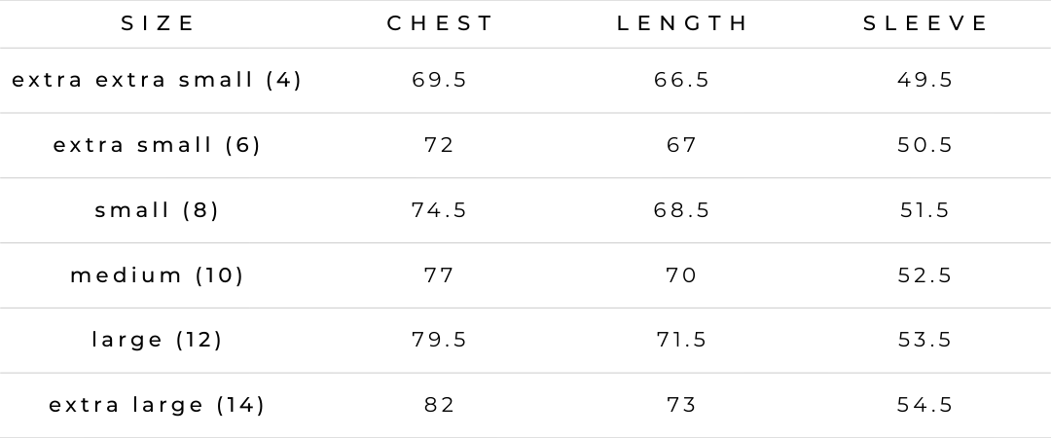The image size is (1051, 438).
Task: Click the CHEST column header
Action: (441, 23)
